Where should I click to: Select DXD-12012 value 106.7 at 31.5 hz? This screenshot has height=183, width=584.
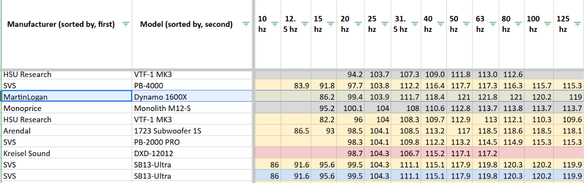[x=406, y=153]
